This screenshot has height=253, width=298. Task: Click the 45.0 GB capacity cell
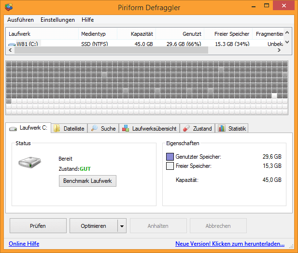[143, 44]
